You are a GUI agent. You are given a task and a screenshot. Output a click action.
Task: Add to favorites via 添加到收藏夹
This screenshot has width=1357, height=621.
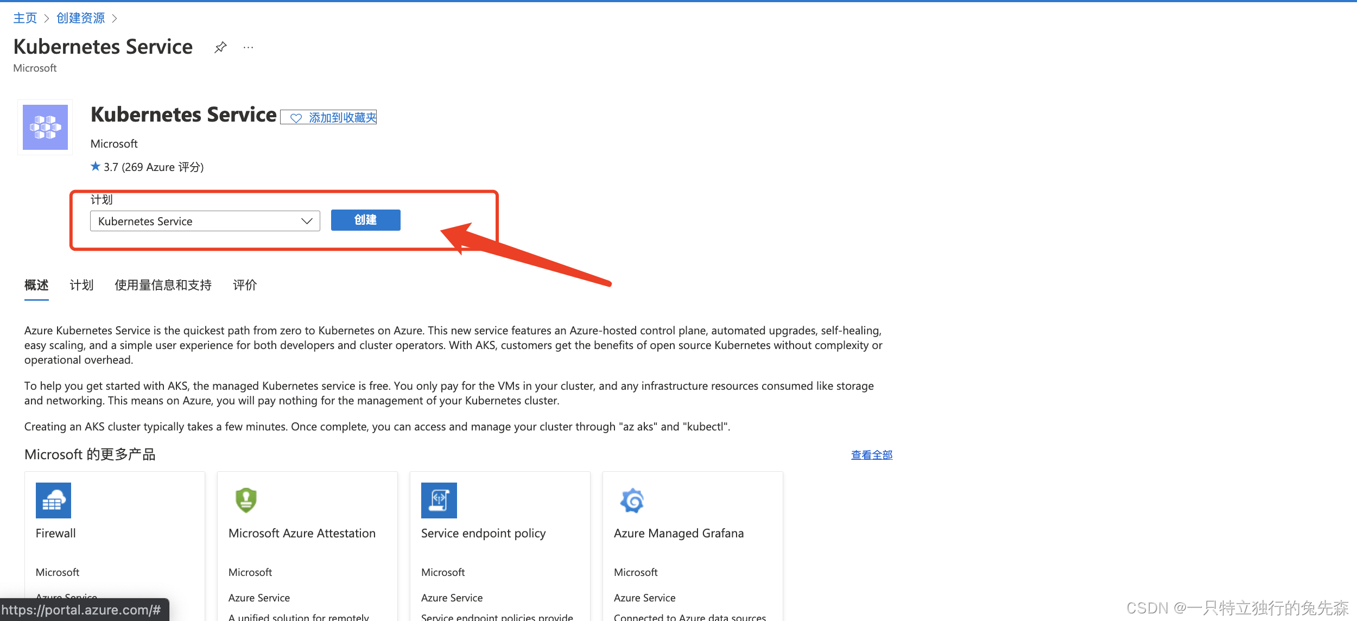328,117
